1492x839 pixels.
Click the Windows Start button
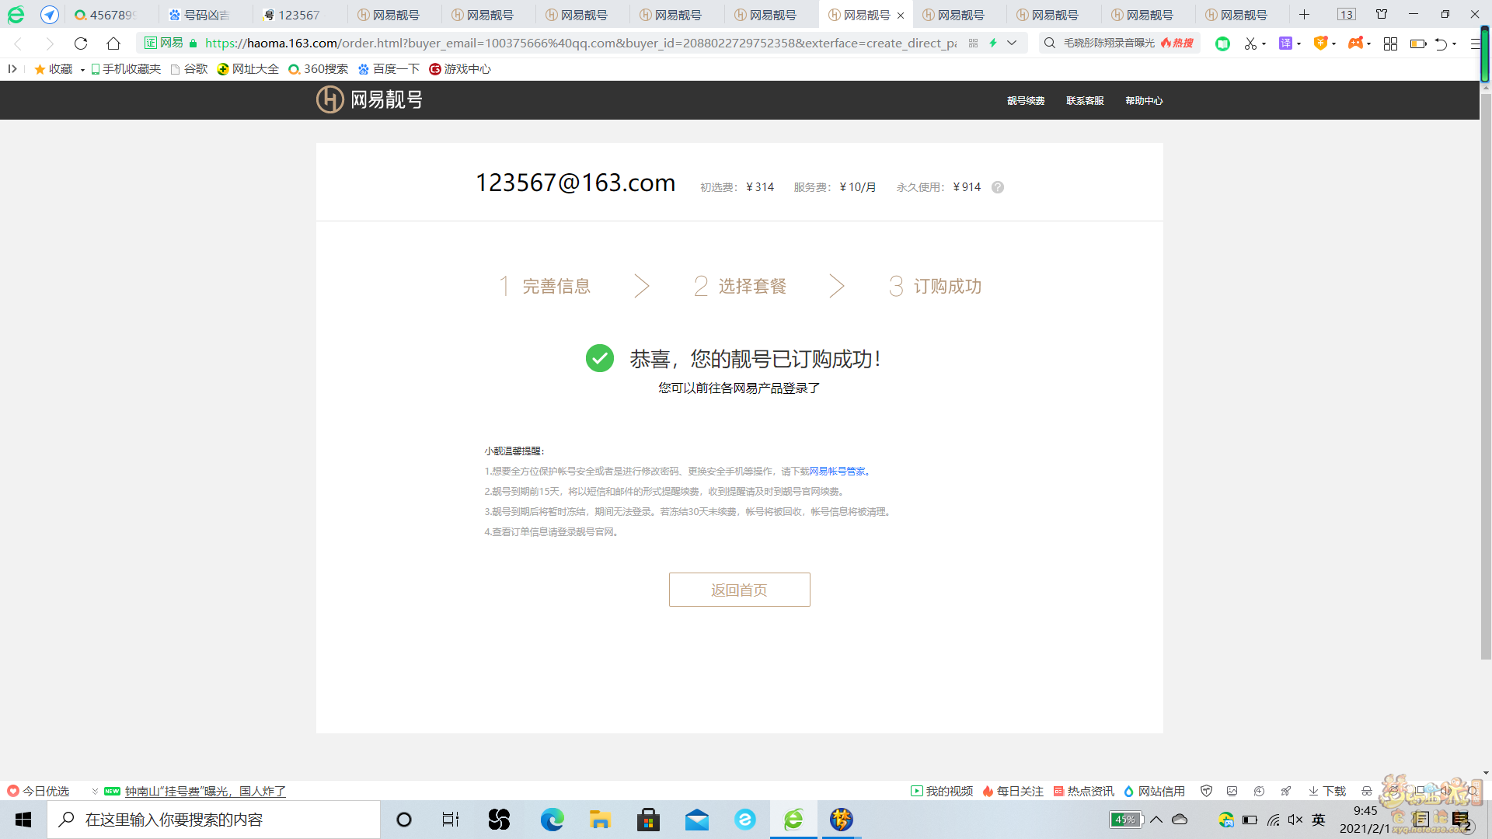23,820
